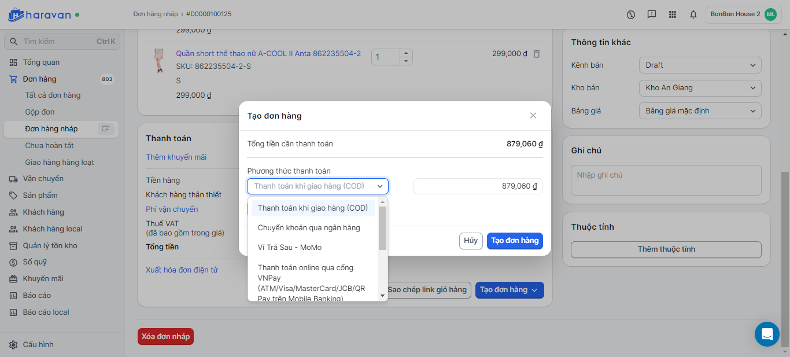Image resolution: width=790 pixels, height=357 pixels.
Task: Increase product quantity with up stepper
Action: 407,53
